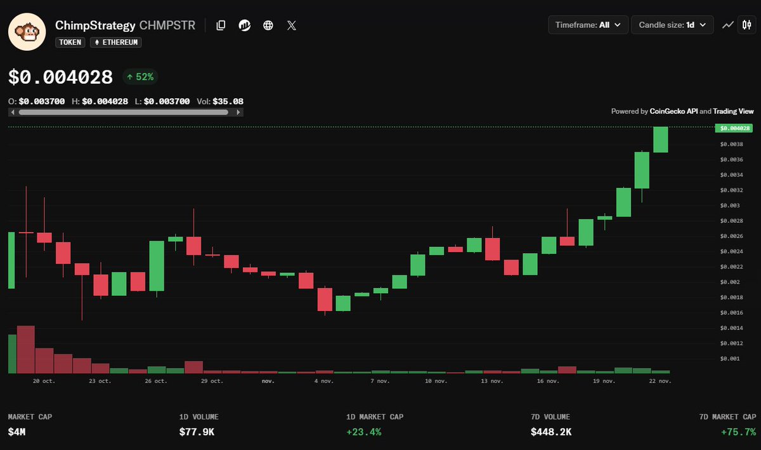Click the 1D Volume $77.9K value
The width and height of the screenshot is (761, 450).
point(197,432)
